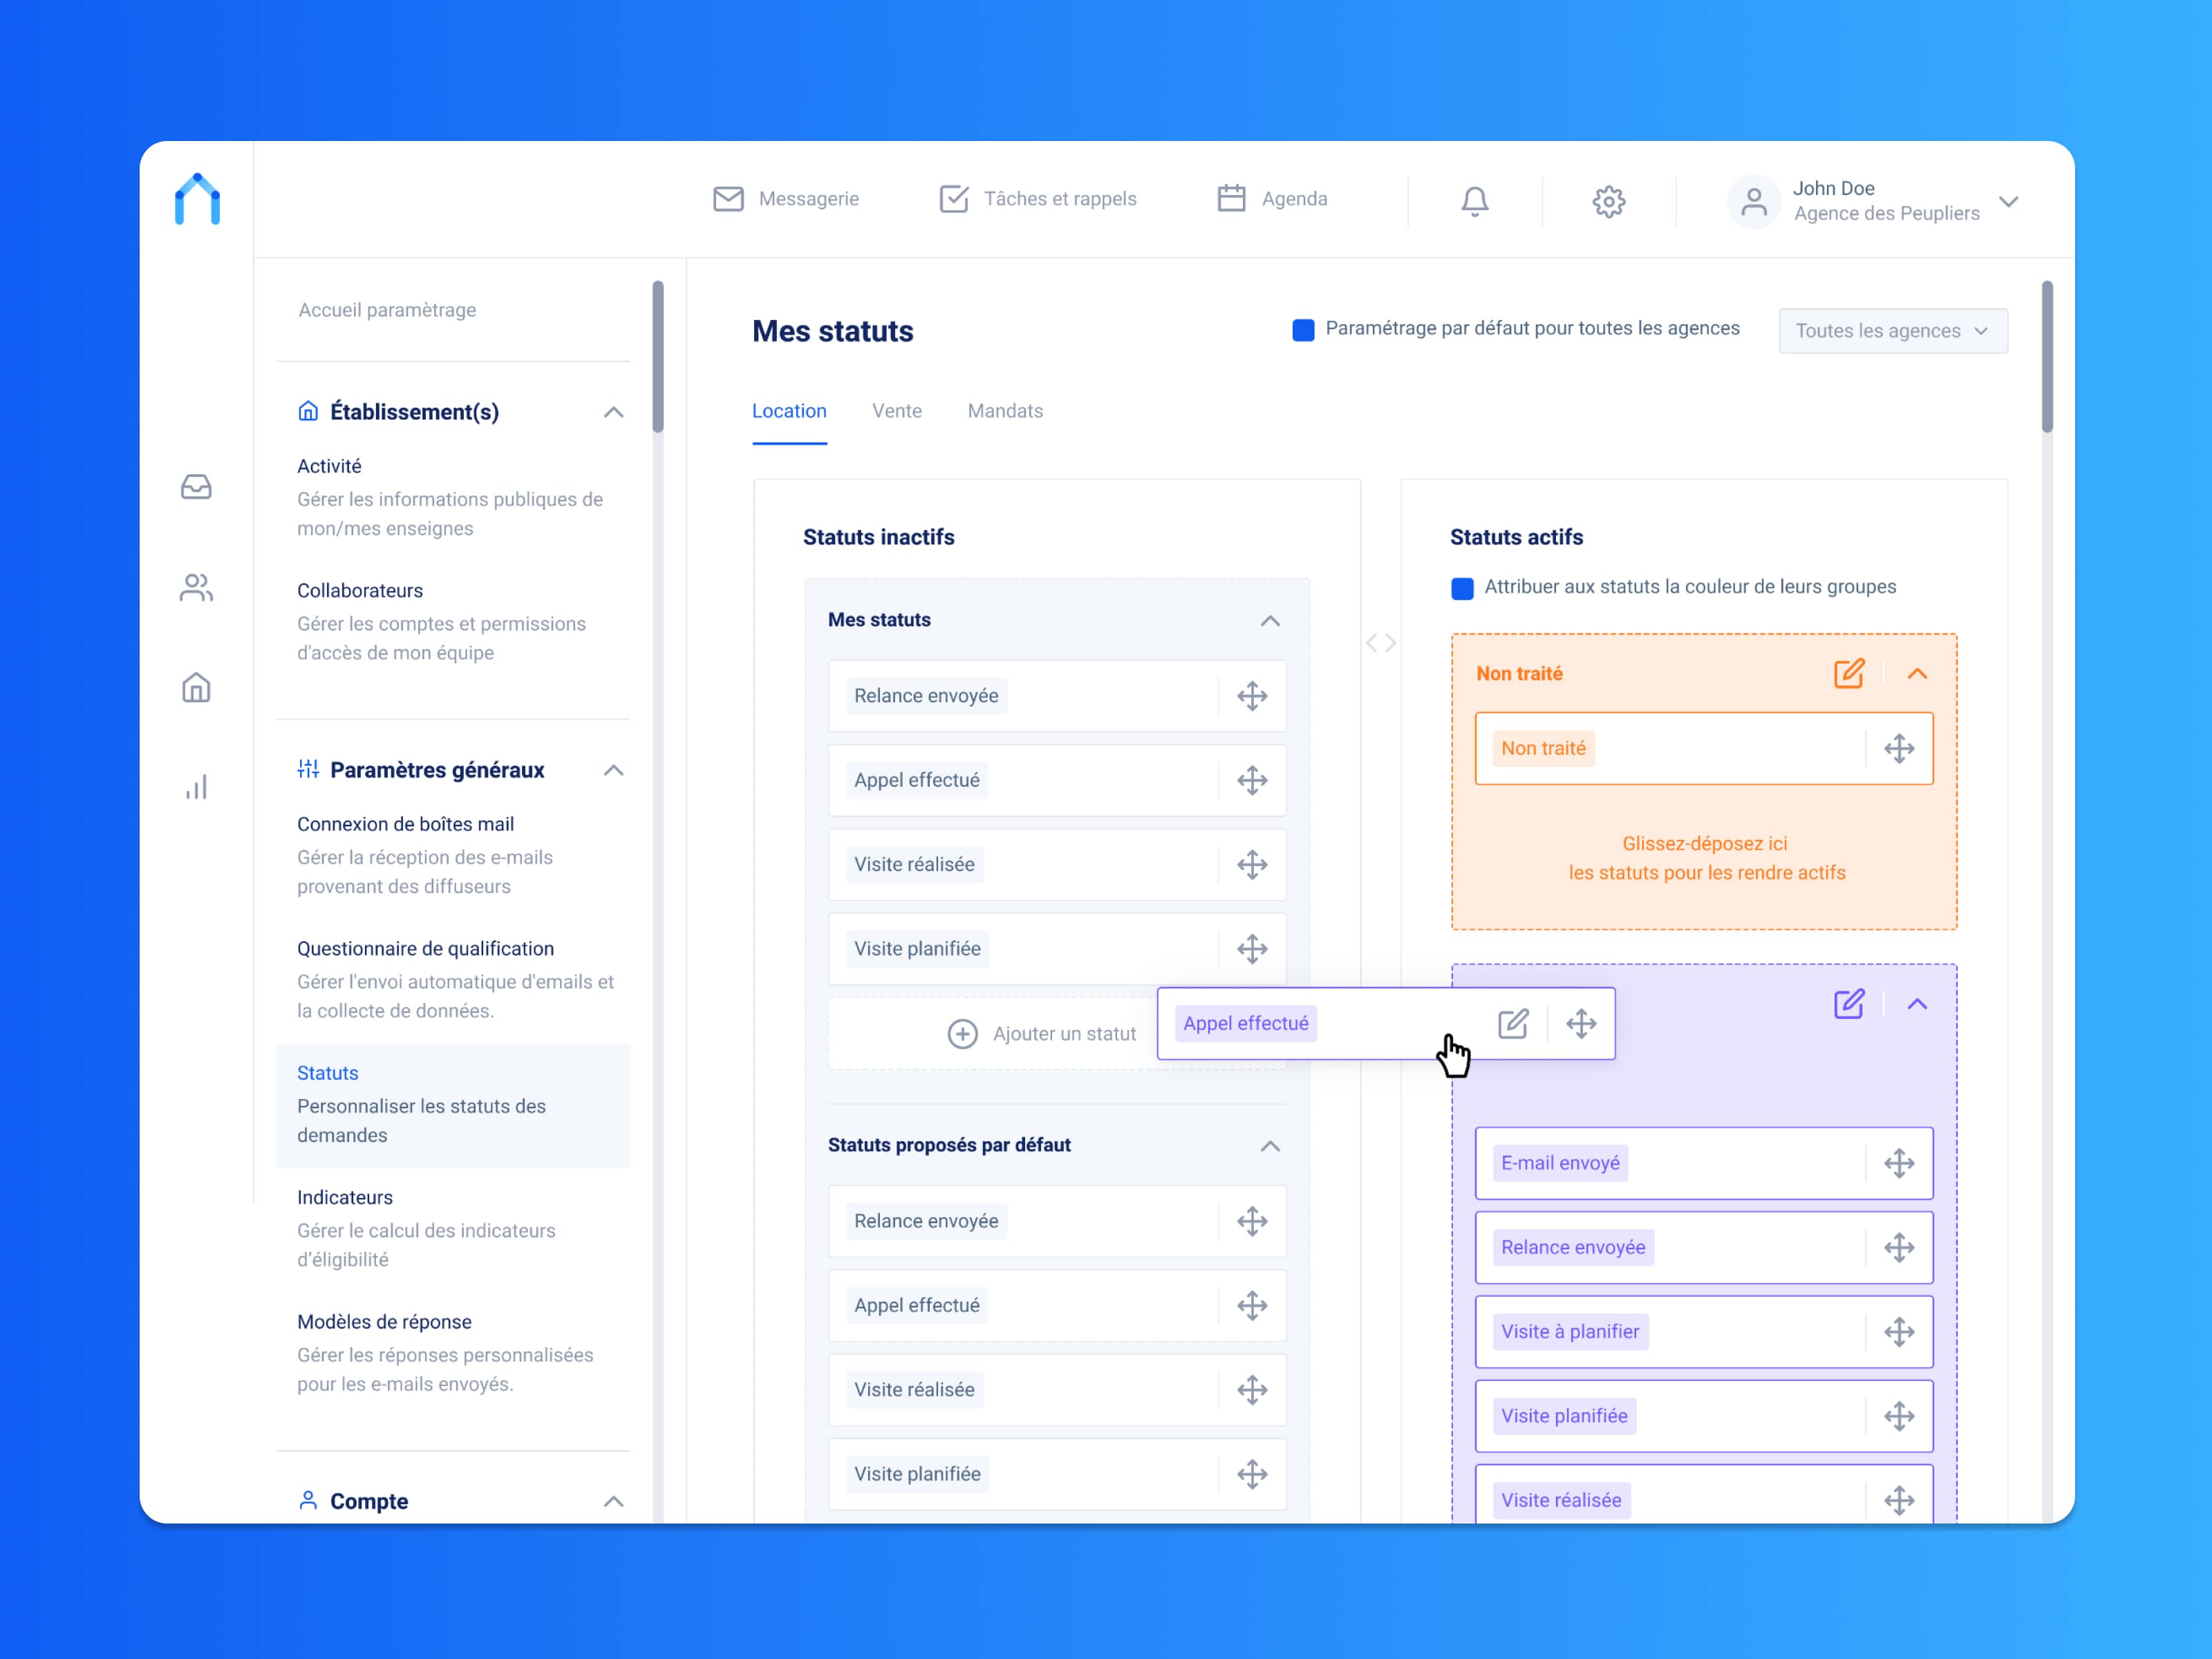Image resolution: width=2212 pixels, height=1659 pixels.
Task: Collapse Statuts proposés par défaut list
Action: tap(1270, 1146)
